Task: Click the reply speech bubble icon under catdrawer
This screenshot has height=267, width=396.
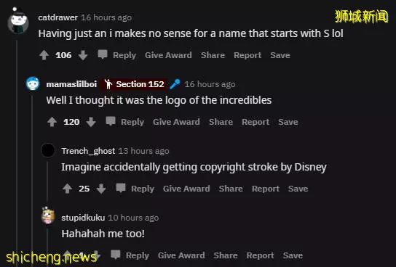Action: pos(103,54)
